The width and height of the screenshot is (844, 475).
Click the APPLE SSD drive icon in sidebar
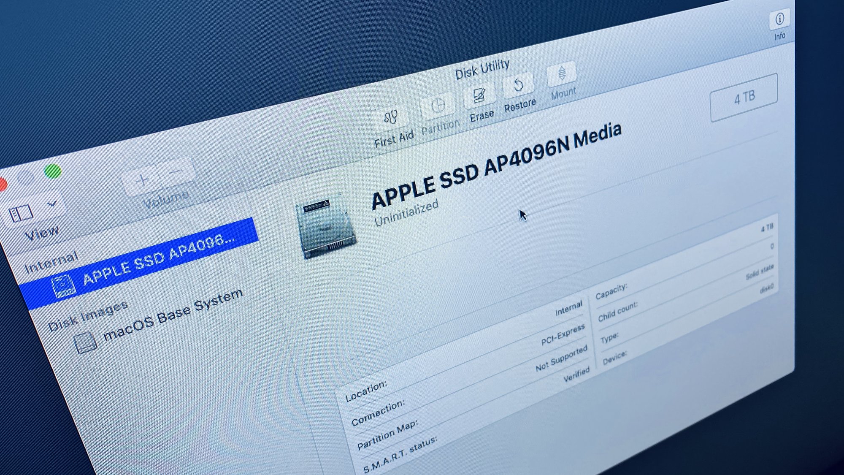64,287
